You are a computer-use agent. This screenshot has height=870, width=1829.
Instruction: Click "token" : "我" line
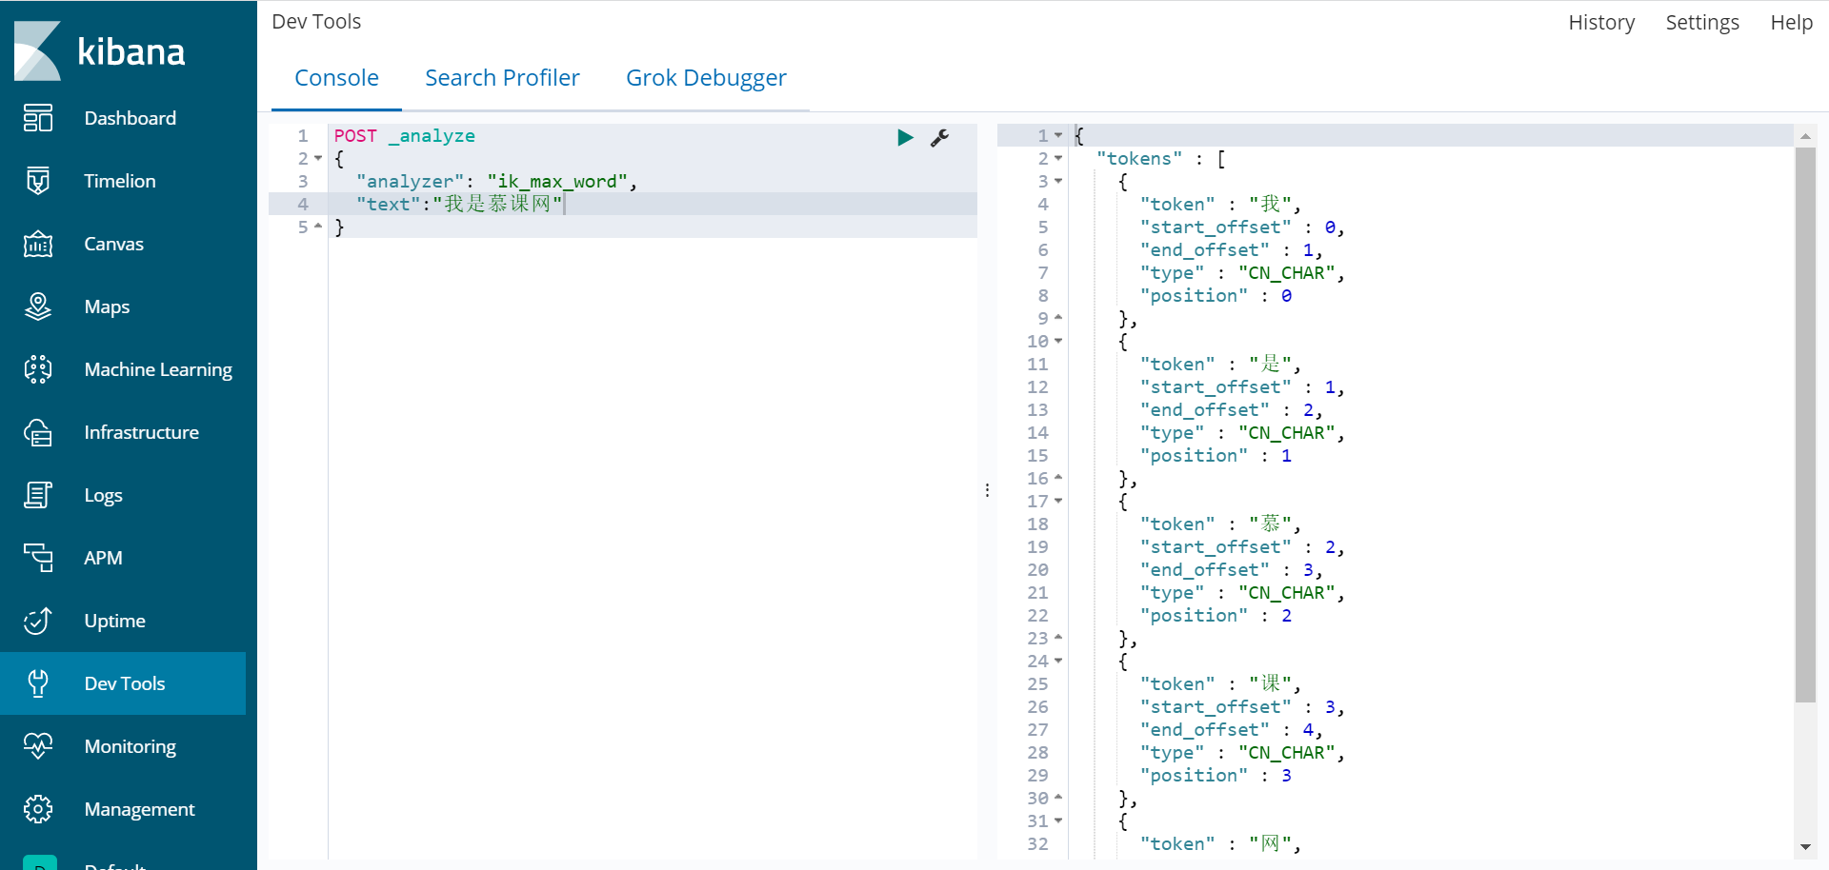click(x=1220, y=204)
